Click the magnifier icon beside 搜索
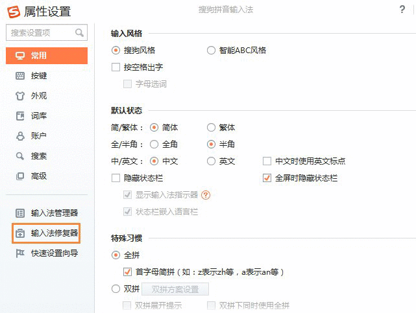Image resolution: width=416 pixels, height=313 pixels. [x=20, y=156]
